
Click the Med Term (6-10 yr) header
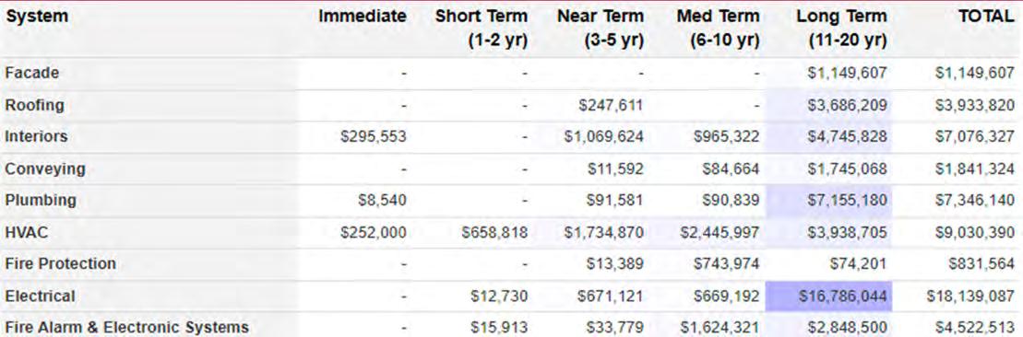(x=719, y=28)
